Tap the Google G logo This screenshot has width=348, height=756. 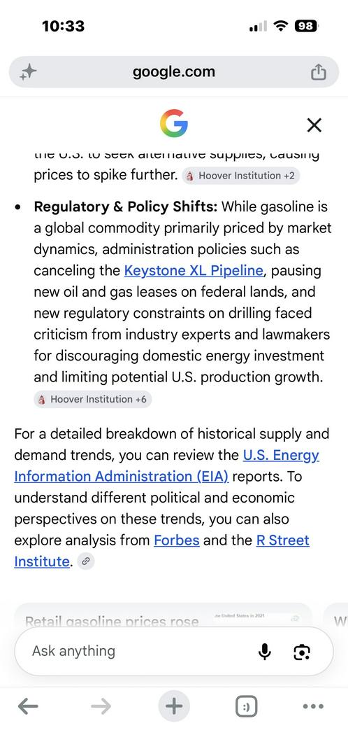[x=174, y=123]
